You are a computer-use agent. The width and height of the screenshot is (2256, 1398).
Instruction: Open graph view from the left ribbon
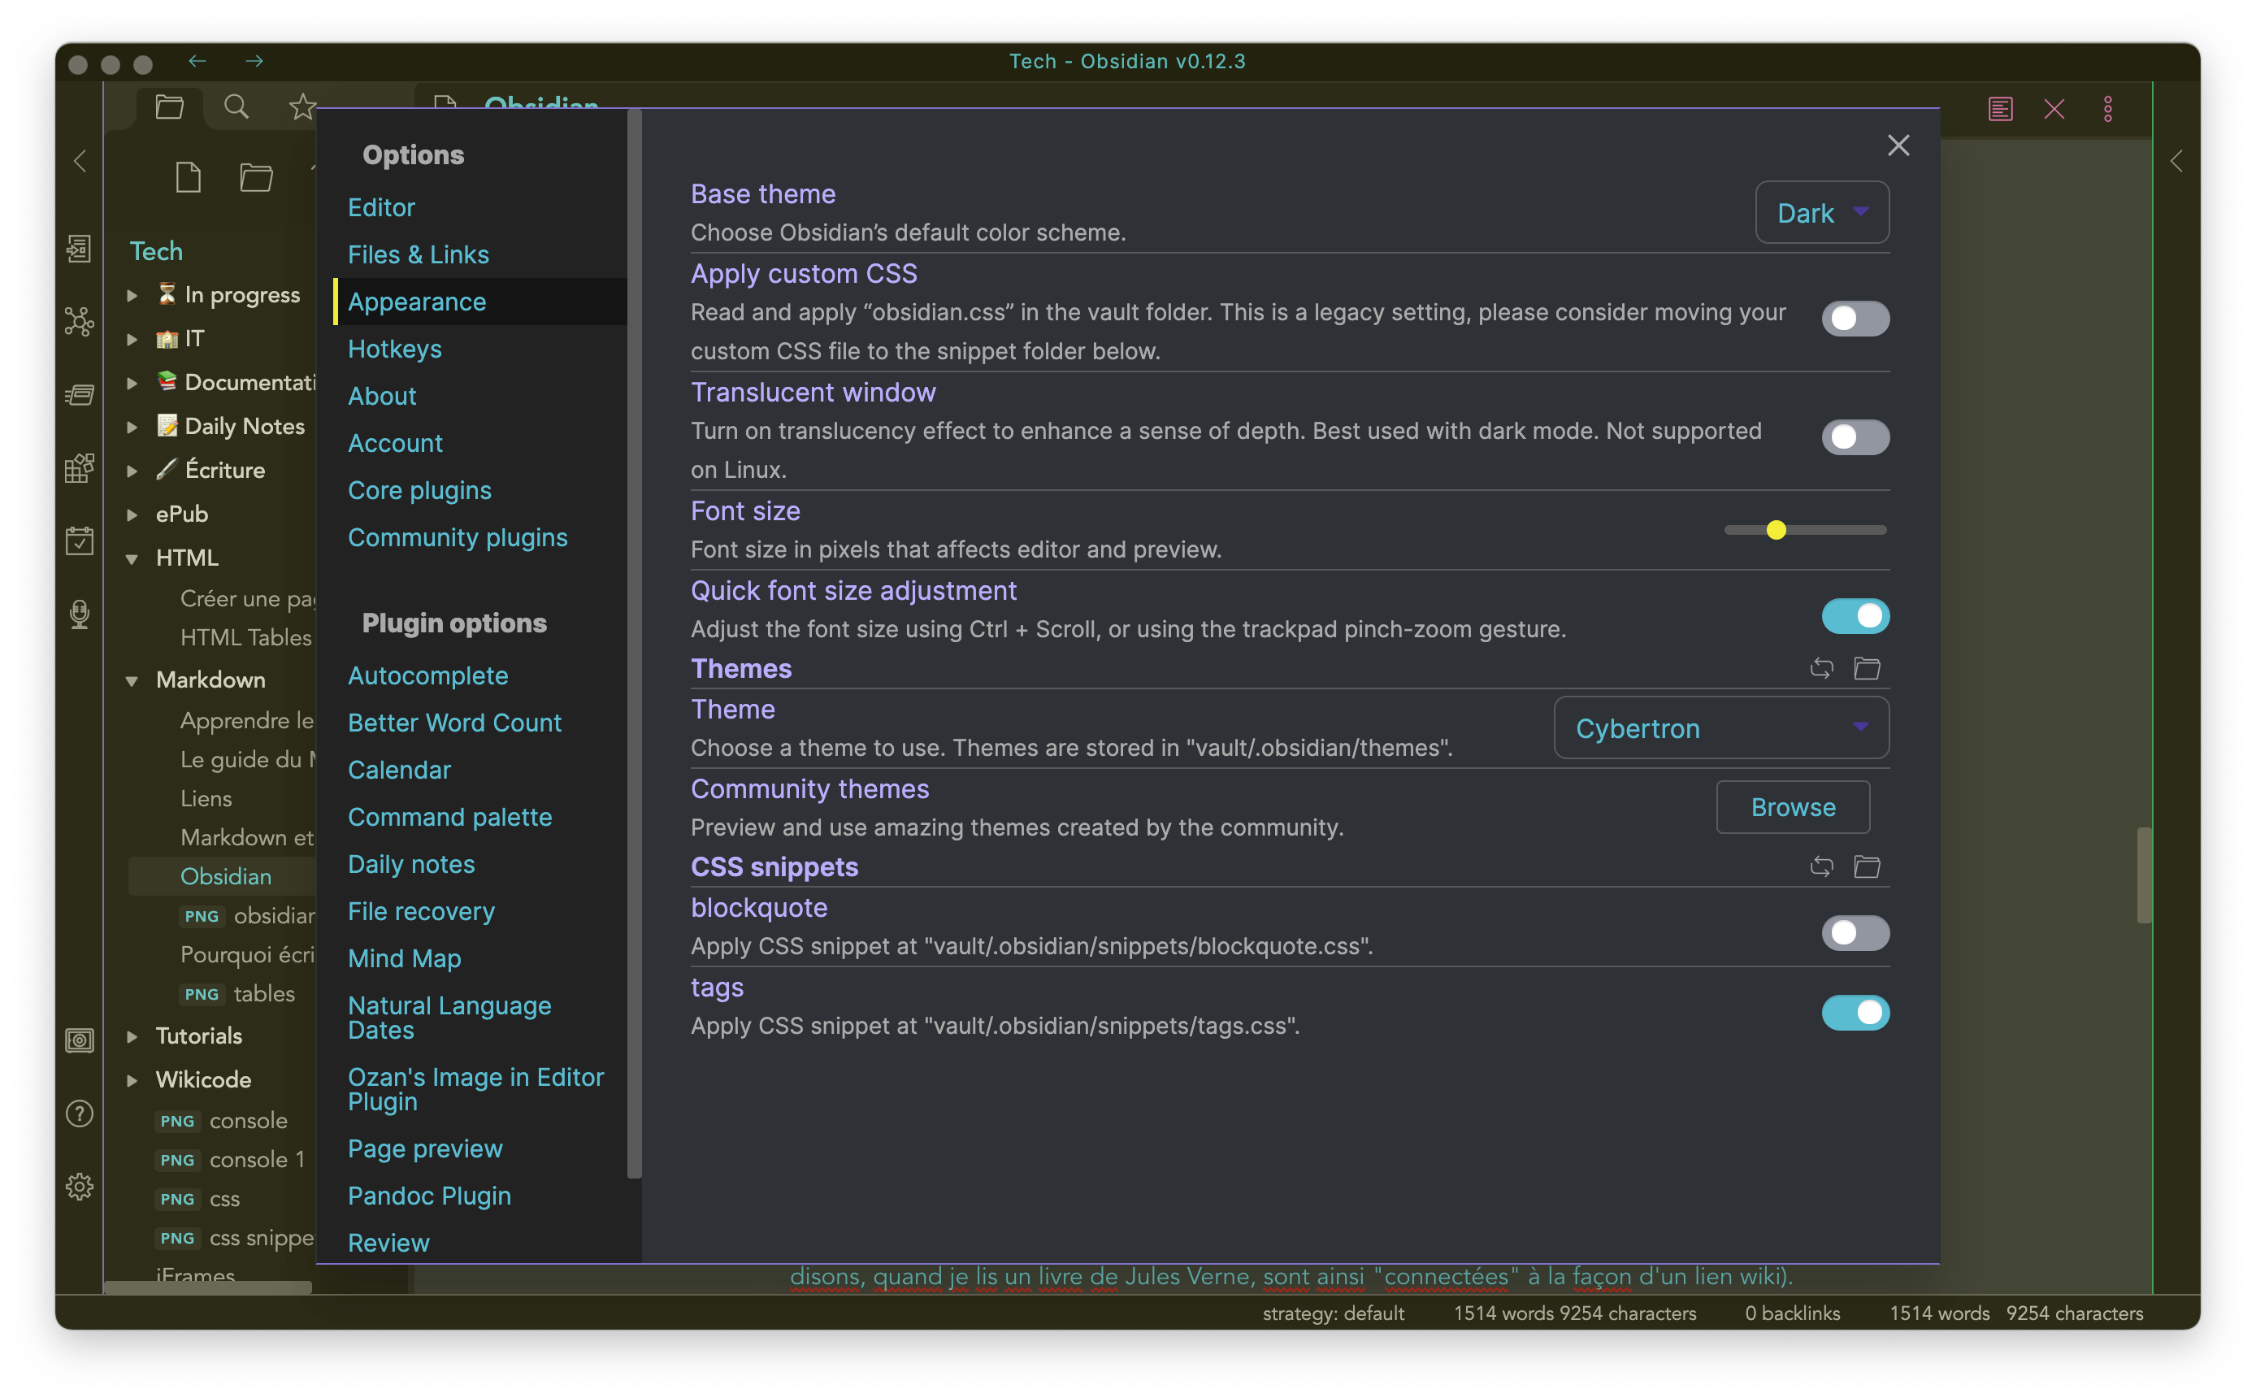point(80,322)
